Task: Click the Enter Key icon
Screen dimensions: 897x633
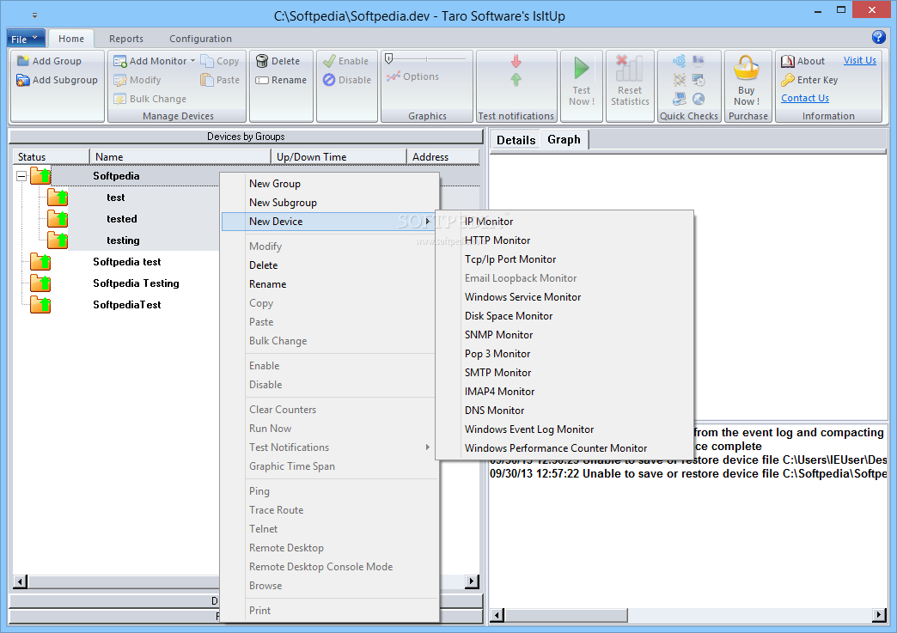Action: pyautogui.click(x=788, y=80)
